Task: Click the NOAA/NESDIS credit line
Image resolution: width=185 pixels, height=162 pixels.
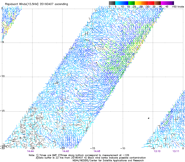Action: [x=108, y=161]
